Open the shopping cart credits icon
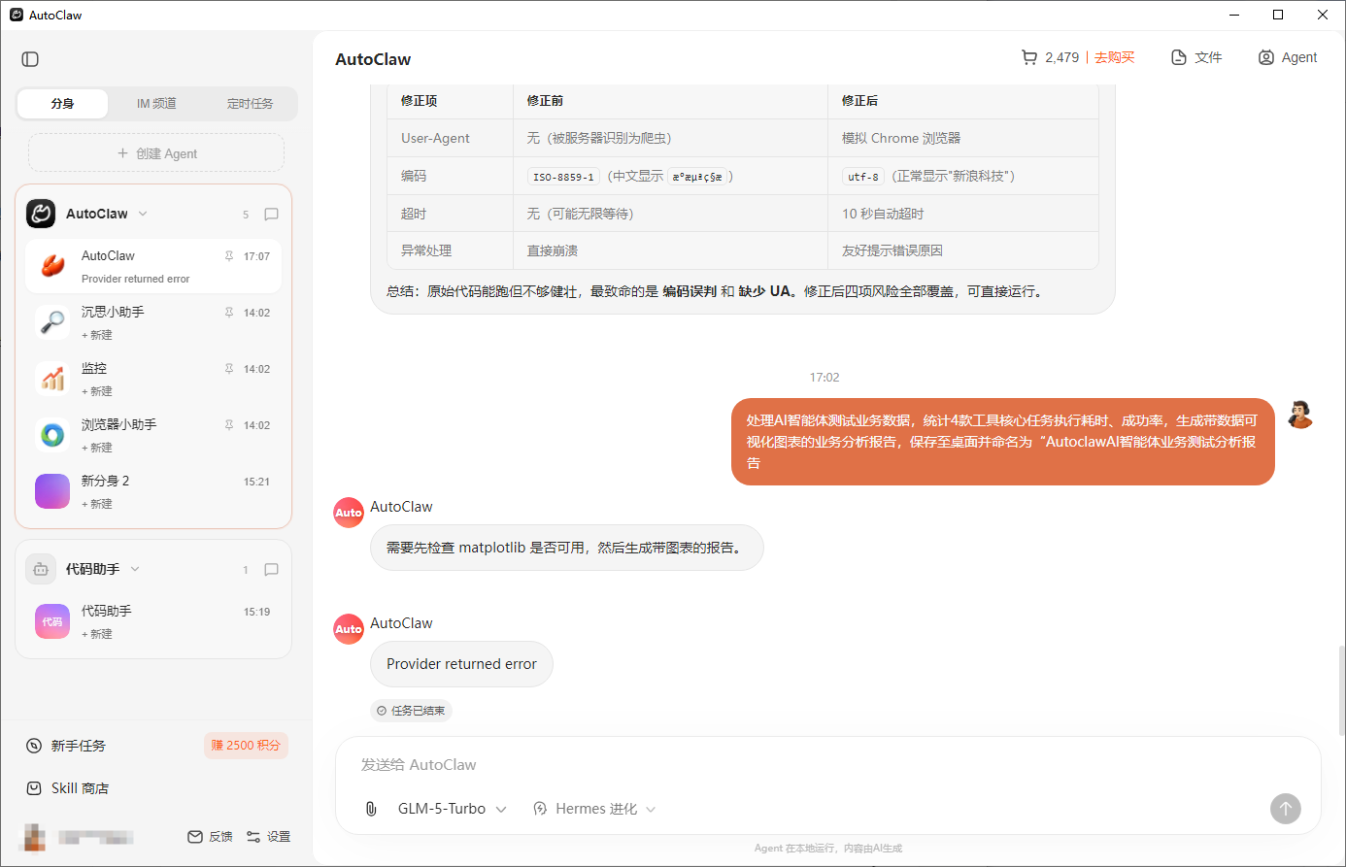The image size is (1346, 867). [1029, 57]
